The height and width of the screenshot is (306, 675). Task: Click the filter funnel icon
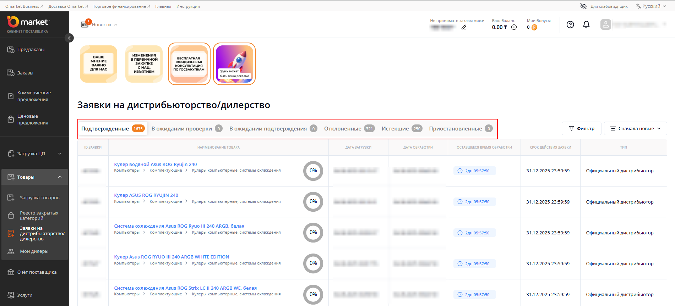[571, 128]
